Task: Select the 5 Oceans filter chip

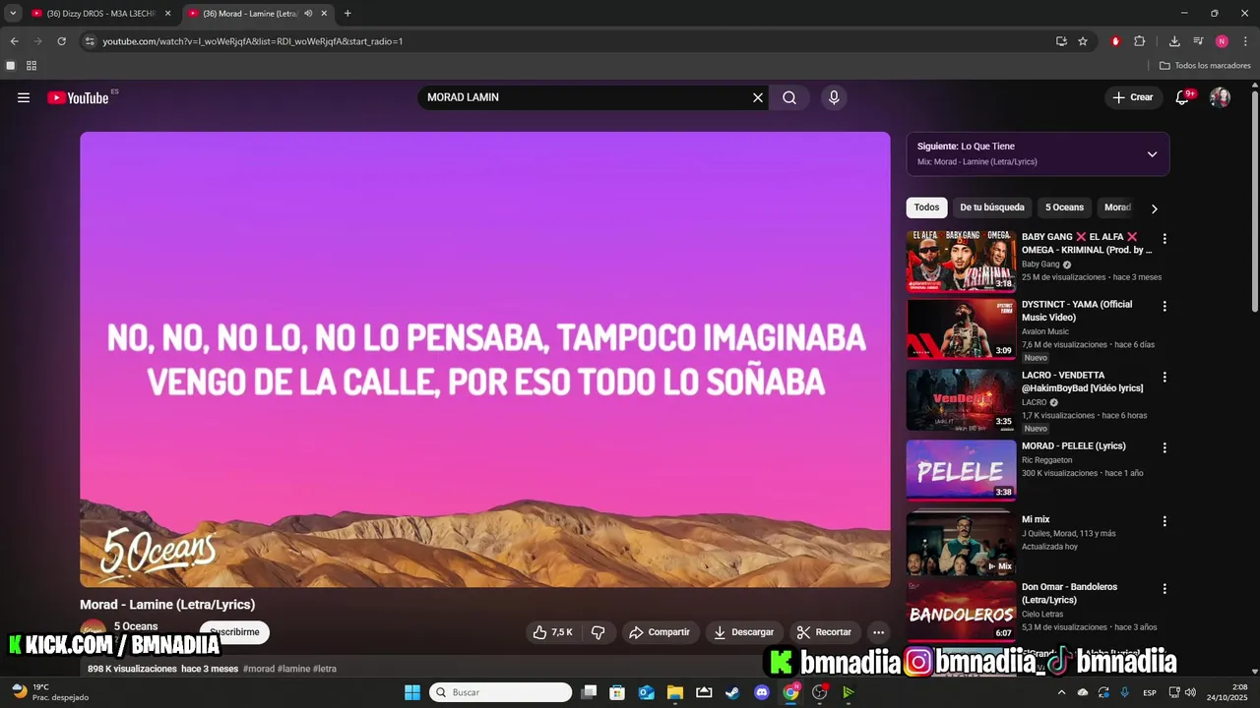Action: pyautogui.click(x=1064, y=207)
